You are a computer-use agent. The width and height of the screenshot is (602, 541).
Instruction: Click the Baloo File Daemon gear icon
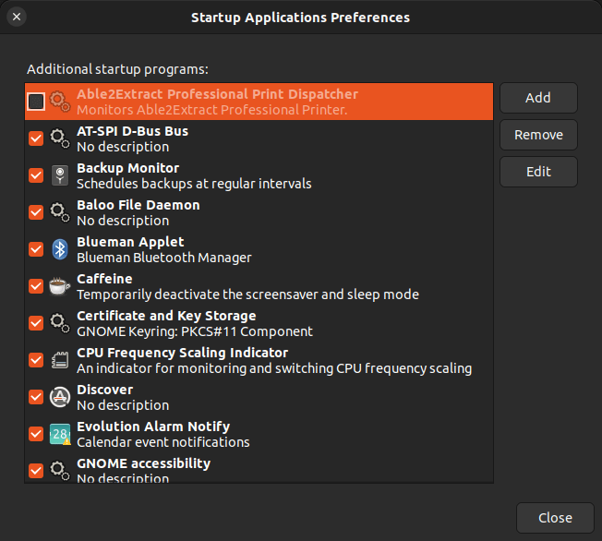(60, 212)
